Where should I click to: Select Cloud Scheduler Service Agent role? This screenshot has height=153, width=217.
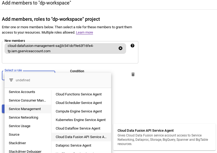(79, 103)
